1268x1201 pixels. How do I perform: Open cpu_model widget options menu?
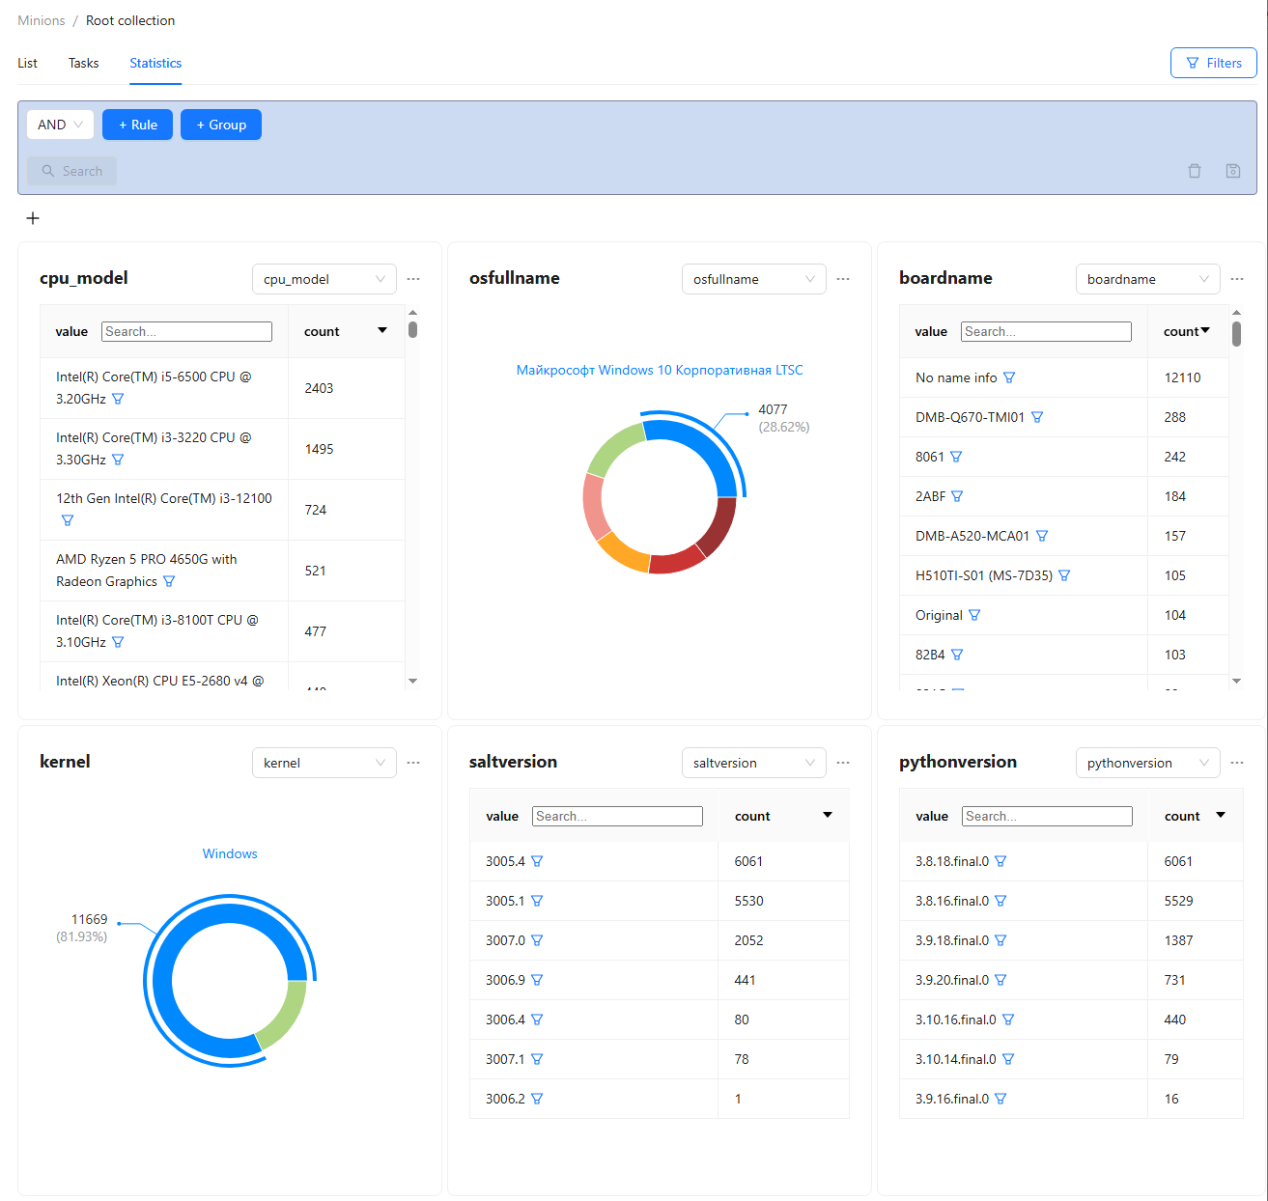point(413,279)
